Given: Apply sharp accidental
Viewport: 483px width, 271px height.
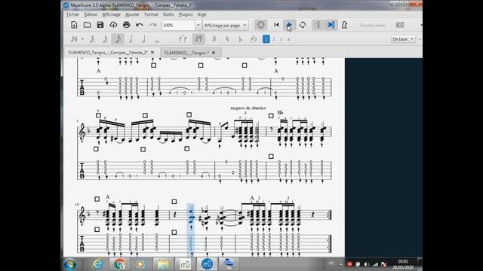Looking at the screenshot, I should pyautogui.click(x=214, y=39).
